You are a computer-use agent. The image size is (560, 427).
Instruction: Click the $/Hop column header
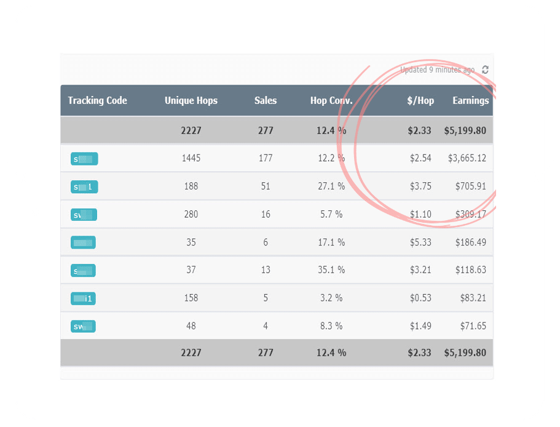click(x=420, y=101)
